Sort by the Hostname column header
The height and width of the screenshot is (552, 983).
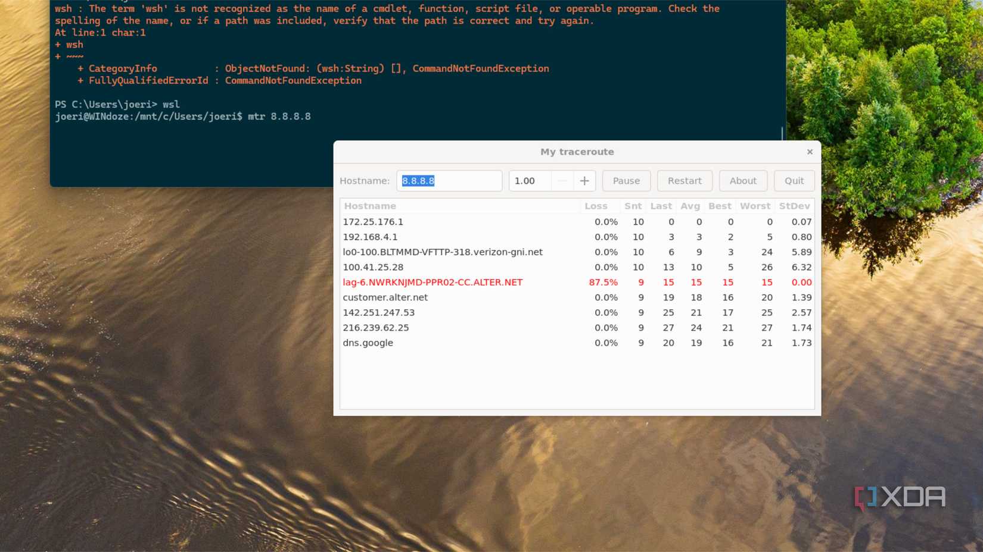point(460,206)
